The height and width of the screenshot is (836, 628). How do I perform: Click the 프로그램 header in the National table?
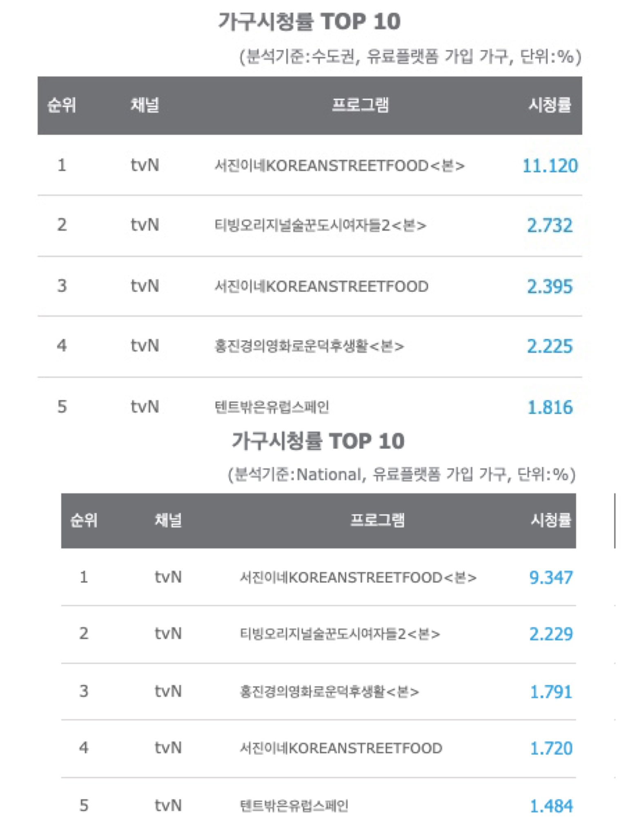[378, 520]
